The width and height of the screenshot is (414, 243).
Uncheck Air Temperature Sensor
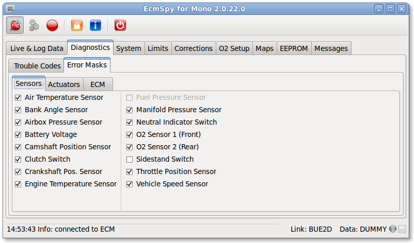point(18,98)
